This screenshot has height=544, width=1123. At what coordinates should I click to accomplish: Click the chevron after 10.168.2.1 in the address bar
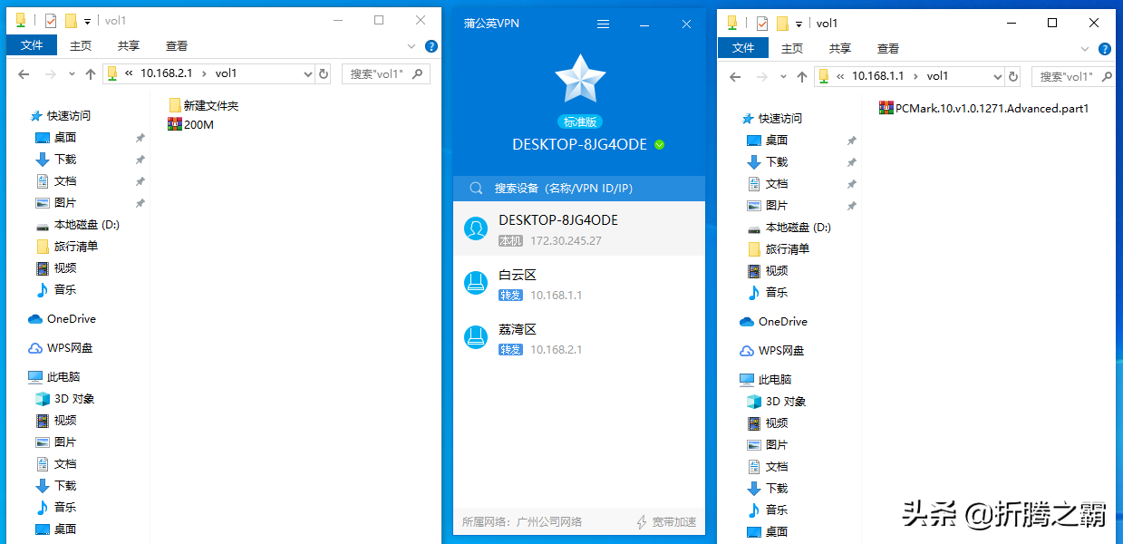tap(205, 73)
